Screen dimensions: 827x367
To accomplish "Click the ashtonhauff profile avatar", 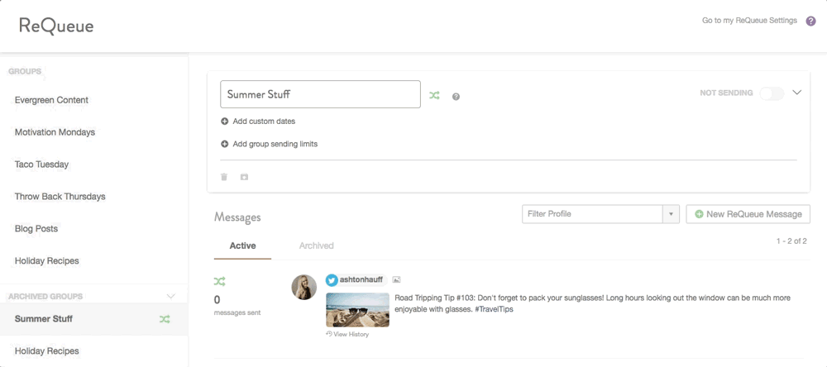I will 304,288.
